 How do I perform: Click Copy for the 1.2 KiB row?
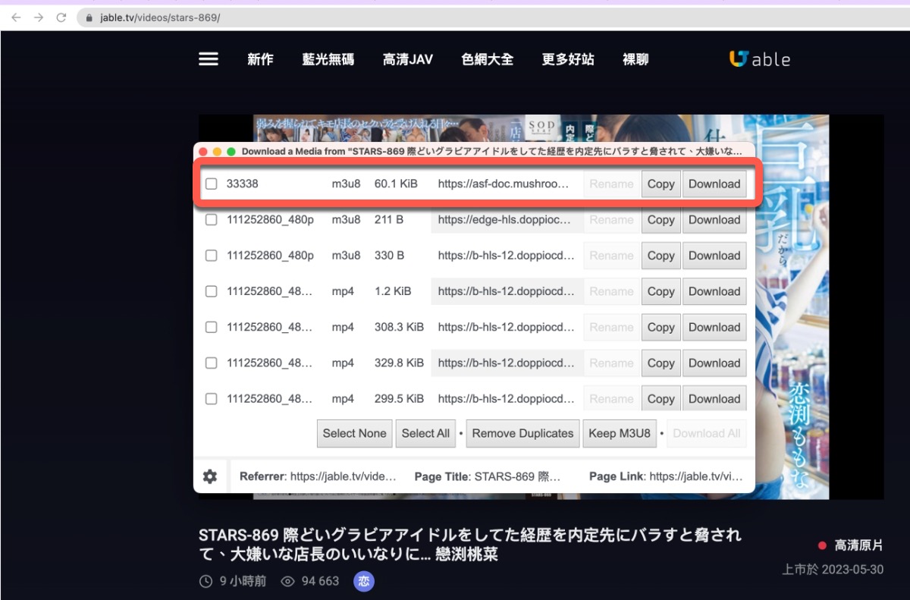point(661,291)
